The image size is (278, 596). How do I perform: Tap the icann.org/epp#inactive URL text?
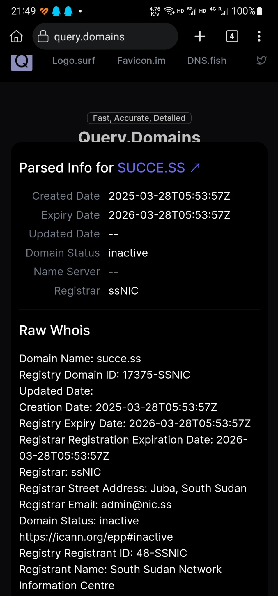96,537
